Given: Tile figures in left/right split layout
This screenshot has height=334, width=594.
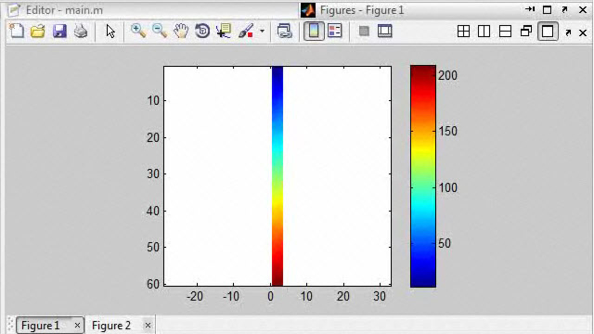Looking at the screenshot, I should (484, 32).
